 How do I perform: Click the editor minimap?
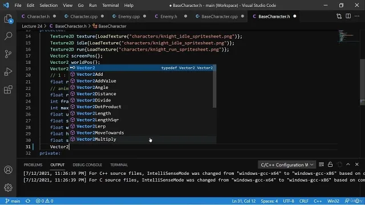(348, 36)
